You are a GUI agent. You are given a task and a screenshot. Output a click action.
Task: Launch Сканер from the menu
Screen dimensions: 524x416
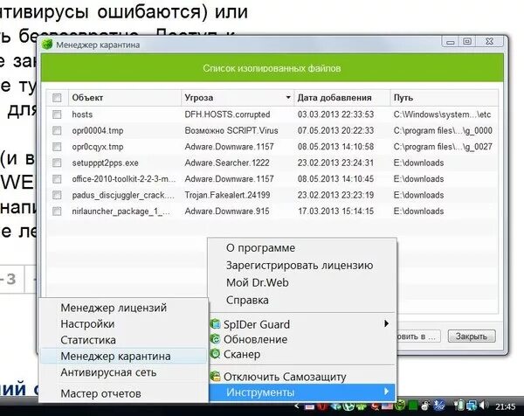(242, 354)
